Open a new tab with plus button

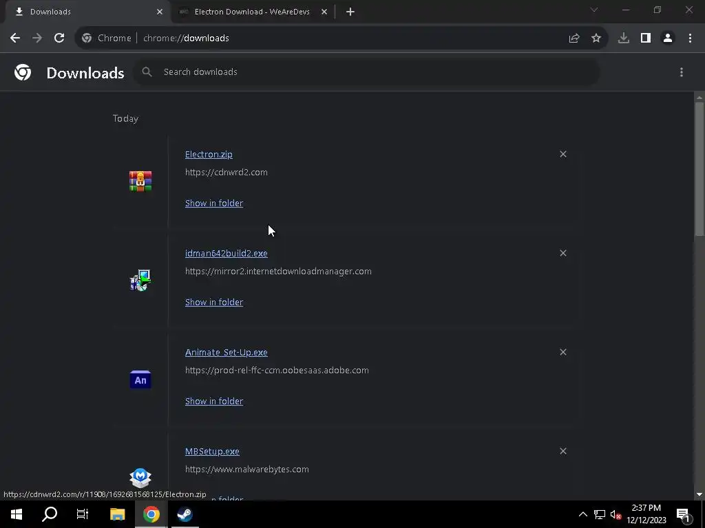(350, 12)
